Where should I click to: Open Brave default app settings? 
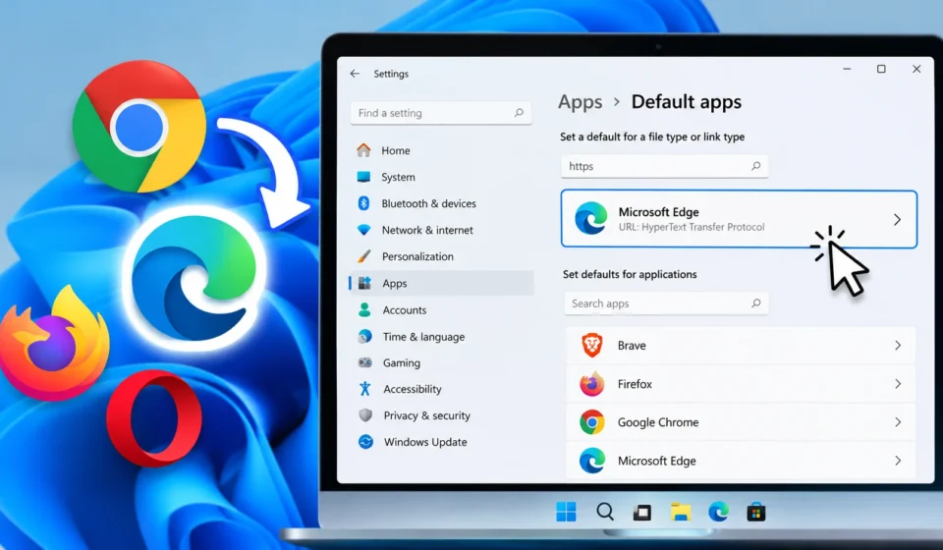[741, 345]
